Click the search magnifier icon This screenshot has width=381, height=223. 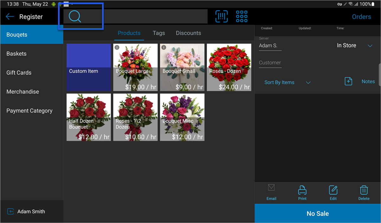(75, 16)
